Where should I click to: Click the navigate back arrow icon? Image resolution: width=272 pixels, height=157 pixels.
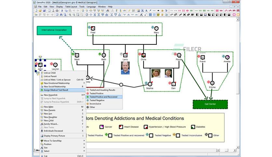pos(48,15)
